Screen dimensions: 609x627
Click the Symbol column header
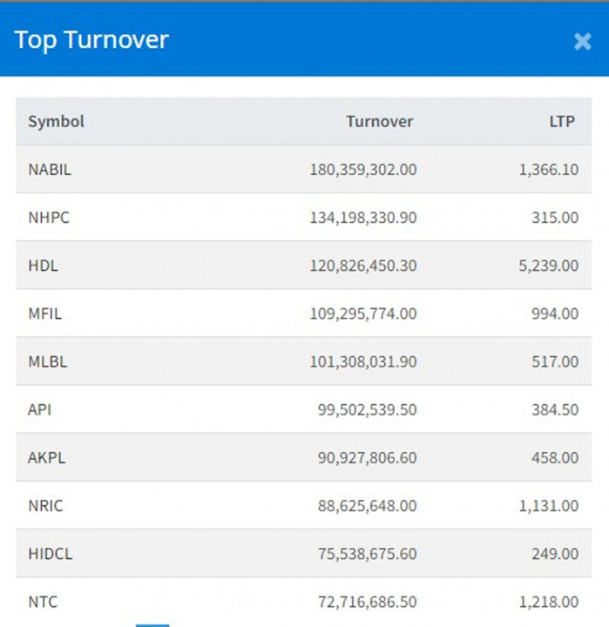point(56,121)
